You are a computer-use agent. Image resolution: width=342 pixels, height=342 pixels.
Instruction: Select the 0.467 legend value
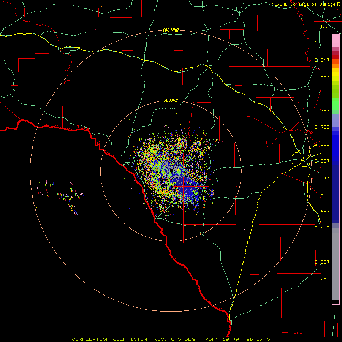(322, 212)
